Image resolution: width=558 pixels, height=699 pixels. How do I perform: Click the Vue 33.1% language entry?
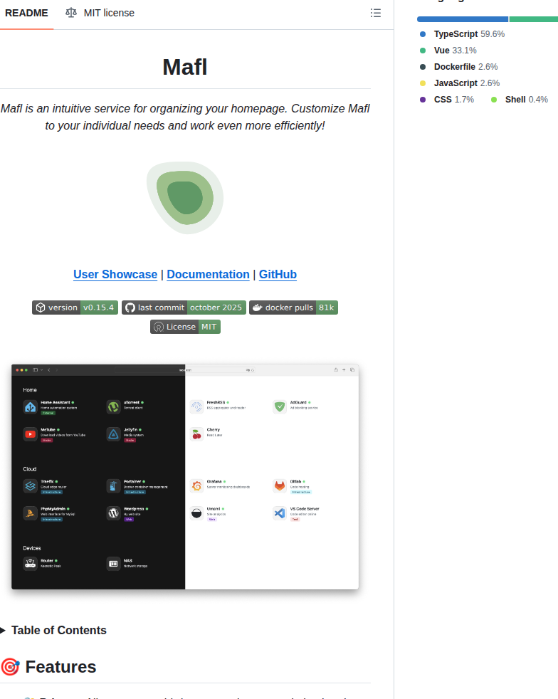click(x=448, y=51)
